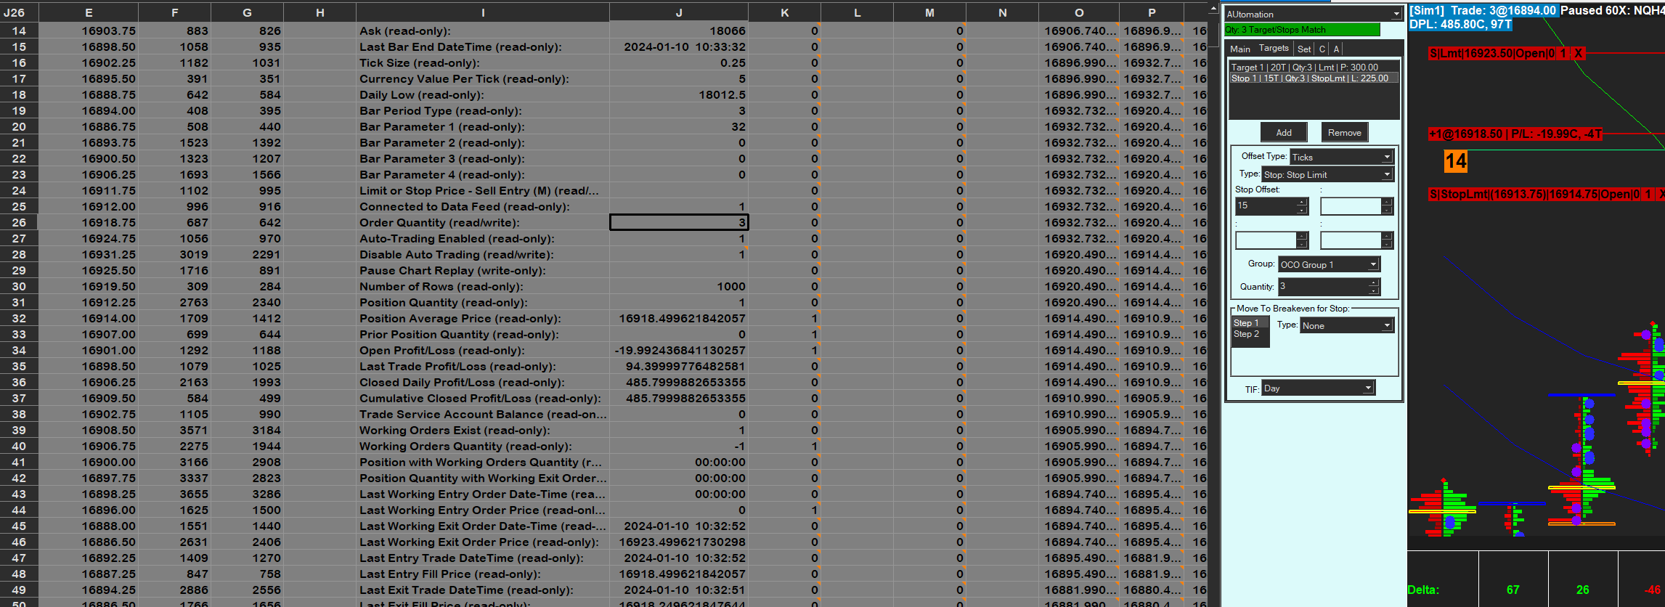Viewport: 1665px width, 607px height.
Task: Select the S|StopLmt 16914.75 order label on the chart
Action: [x=1535, y=195]
